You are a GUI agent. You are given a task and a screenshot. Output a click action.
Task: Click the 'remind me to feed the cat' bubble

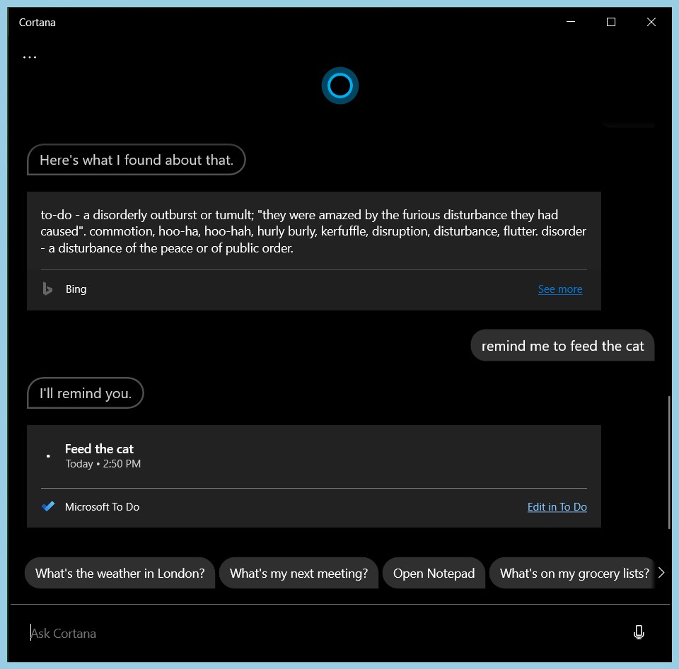[x=562, y=346]
